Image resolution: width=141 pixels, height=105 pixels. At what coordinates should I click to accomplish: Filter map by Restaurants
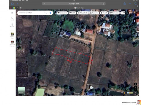pos(62,13)
